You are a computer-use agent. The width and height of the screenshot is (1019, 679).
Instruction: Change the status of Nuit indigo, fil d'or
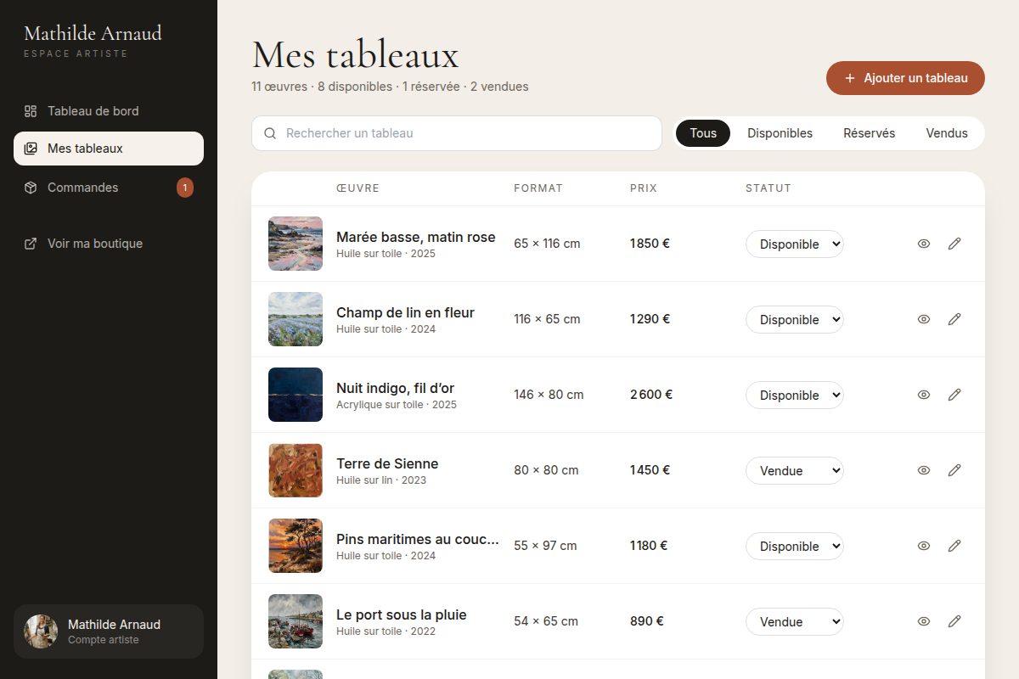coord(795,396)
